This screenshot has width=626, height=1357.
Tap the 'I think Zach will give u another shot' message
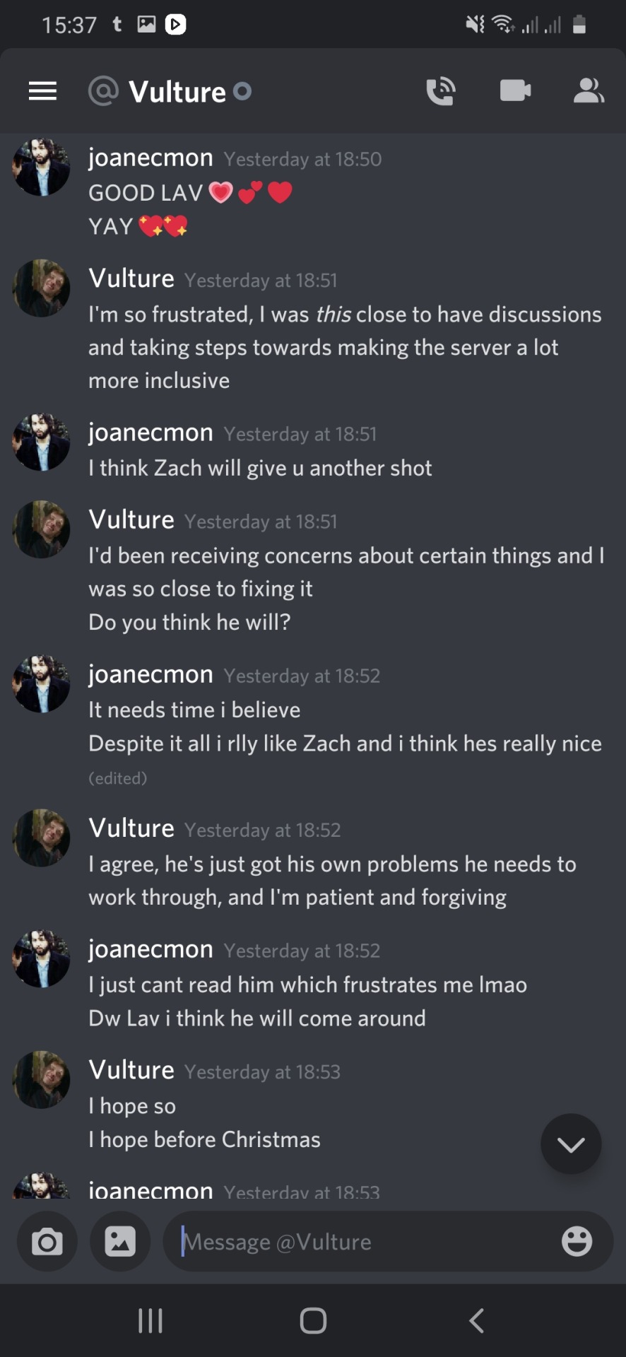(x=260, y=468)
